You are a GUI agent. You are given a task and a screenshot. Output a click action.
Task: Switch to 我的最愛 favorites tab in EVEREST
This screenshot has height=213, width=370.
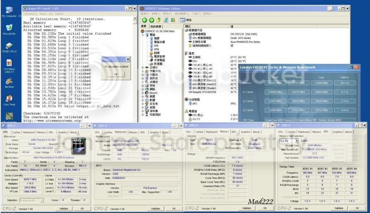(156, 26)
